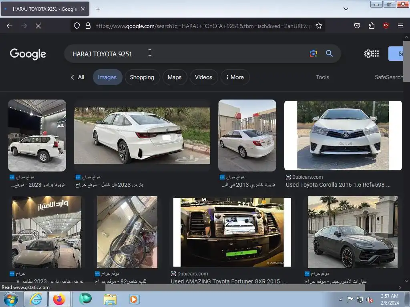Viewport: 410px width, 307px height.
Task: Open the يارس 2023 فل كامل caption
Action: 109,185
